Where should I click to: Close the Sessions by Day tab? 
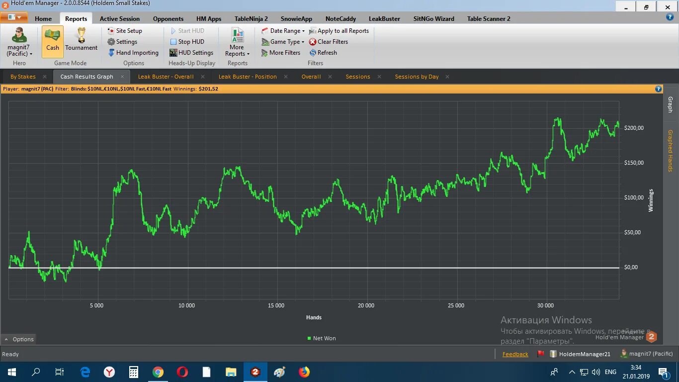click(447, 77)
